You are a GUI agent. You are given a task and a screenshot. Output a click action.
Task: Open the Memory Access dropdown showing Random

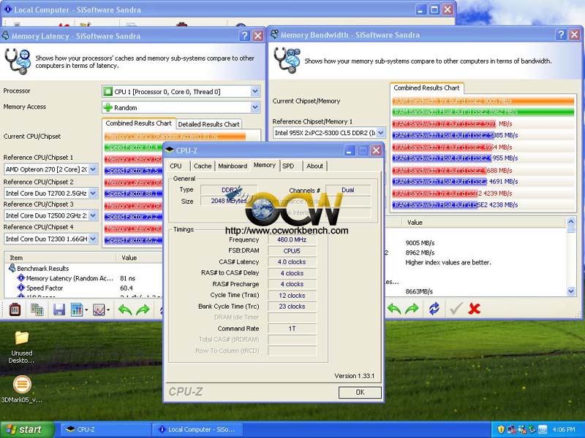[254, 107]
